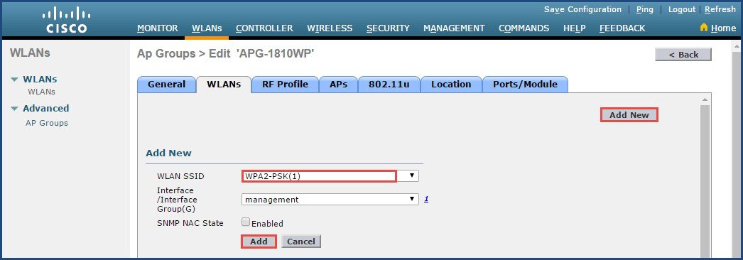Open the WLAN SSID dropdown

(x=330, y=176)
